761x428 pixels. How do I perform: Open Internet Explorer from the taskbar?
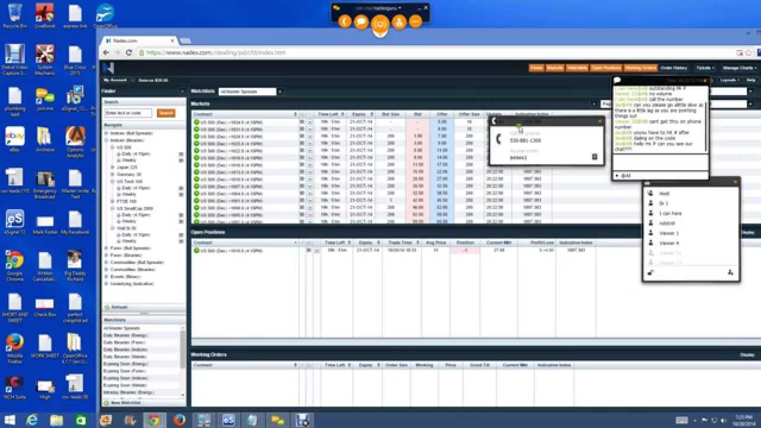click(x=33, y=420)
